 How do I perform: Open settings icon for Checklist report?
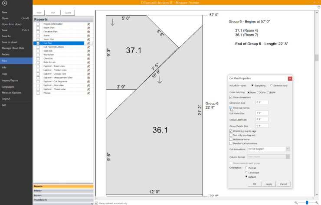tap(88, 59)
